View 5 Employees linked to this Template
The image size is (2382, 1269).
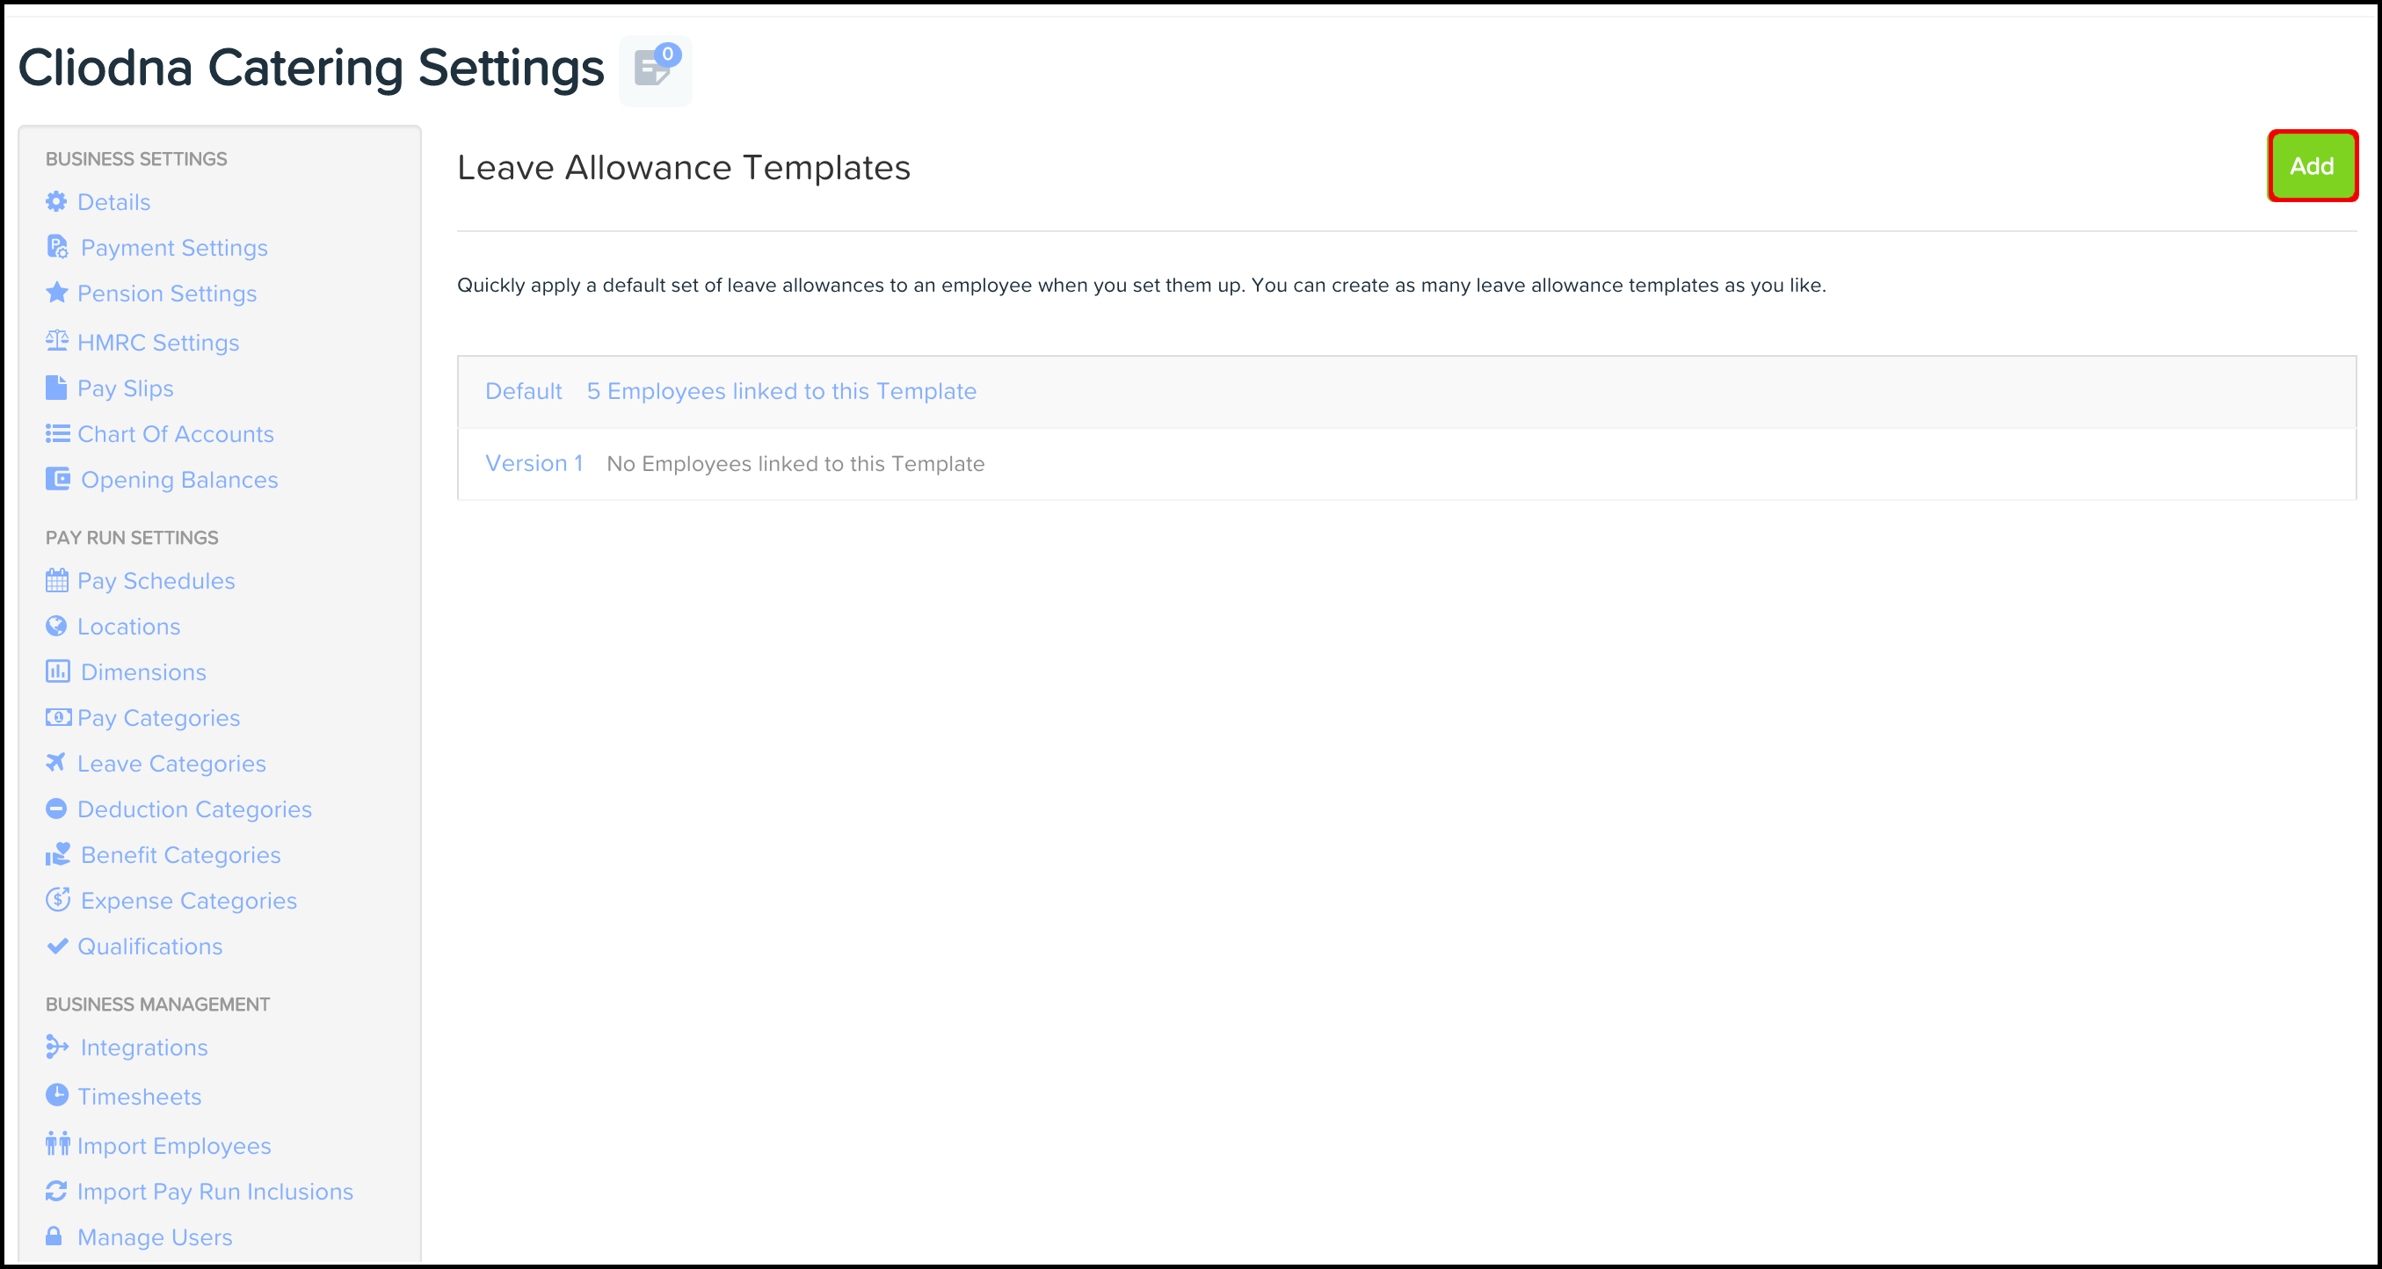(781, 391)
